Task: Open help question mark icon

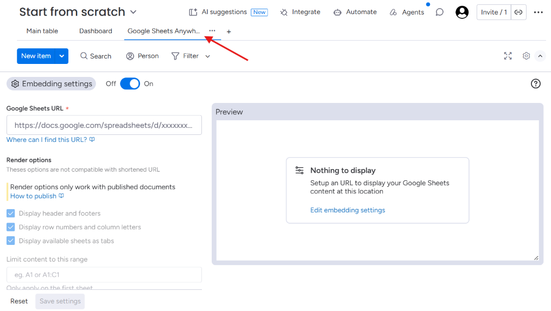Action: [x=536, y=84]
